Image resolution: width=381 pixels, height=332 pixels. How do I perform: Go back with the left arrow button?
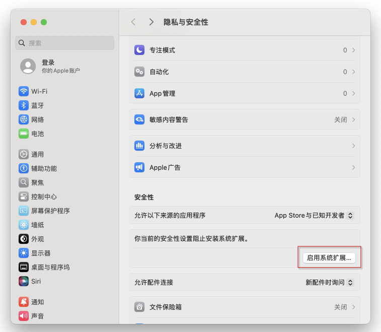pyautogui.click(x=133, y=22)
